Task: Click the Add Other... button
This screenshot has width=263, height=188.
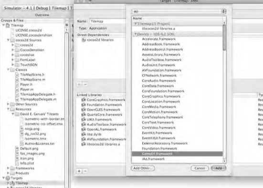Action: pyautogui.click(x=143, y=168)
